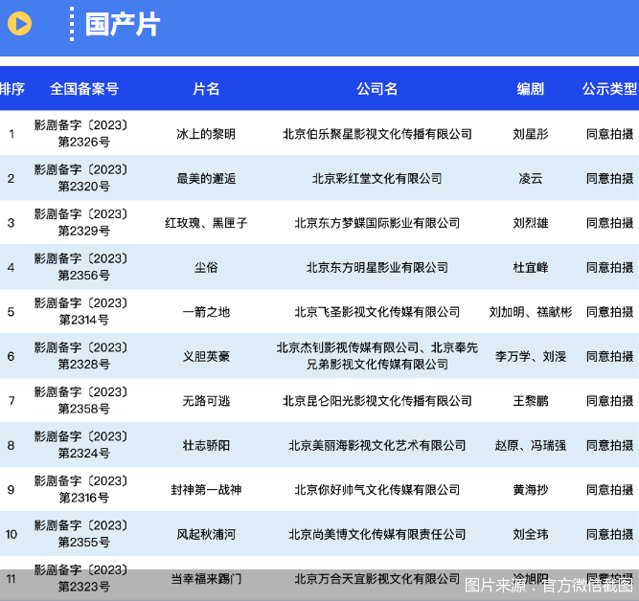The width and height of the screenshot is (639, 601).
Task: Click screenwriter 赵原、冯瑞强
Action: point(530,445)
